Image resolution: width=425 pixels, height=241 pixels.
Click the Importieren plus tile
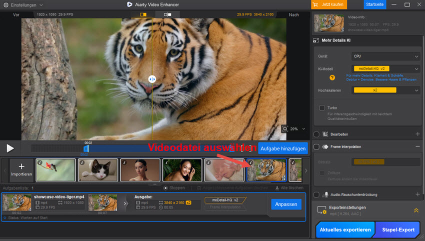[x=21, y=169]
